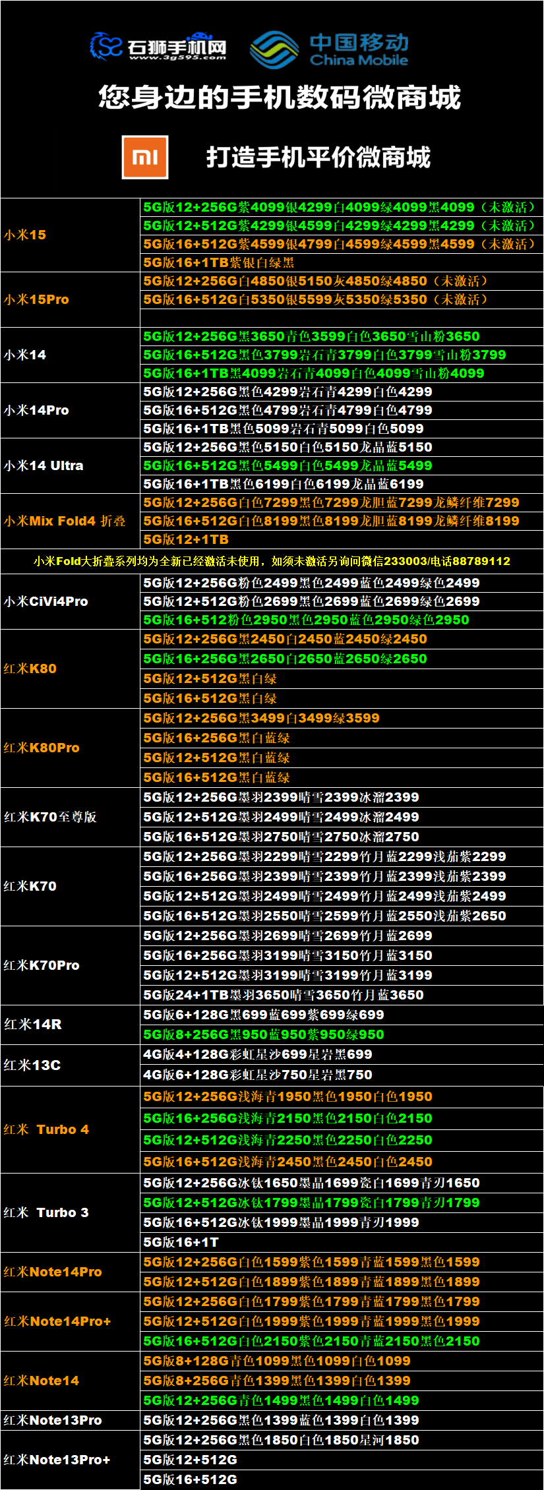Click the row 5G版12+256G紫4099银4299

pyautogui.click(x=342, y=207)
